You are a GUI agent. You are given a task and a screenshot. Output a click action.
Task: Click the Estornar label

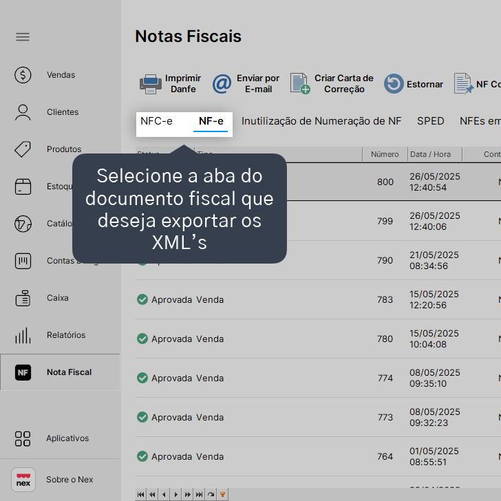coord(425,85)
